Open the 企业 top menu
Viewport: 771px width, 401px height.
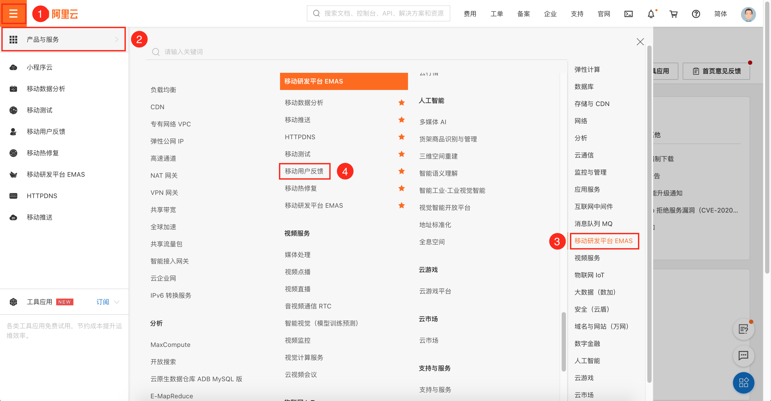click(550, 14)
